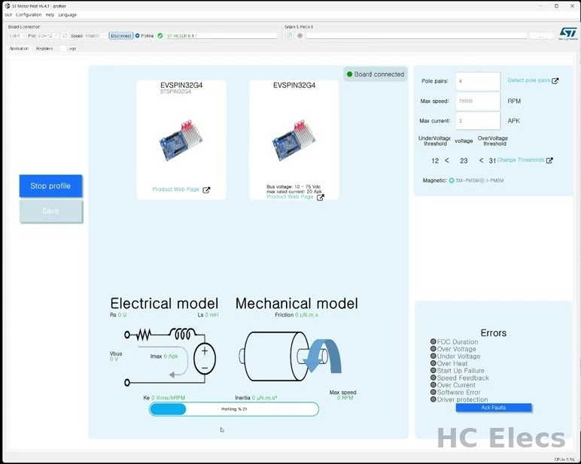
Task: Click the greyed Save button
Action: point(50,211)
